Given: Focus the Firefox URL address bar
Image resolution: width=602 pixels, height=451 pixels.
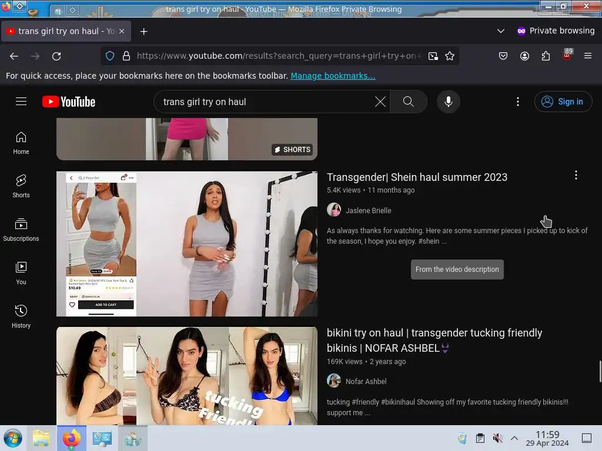Looking at the screenshot, I should (279, 56).
